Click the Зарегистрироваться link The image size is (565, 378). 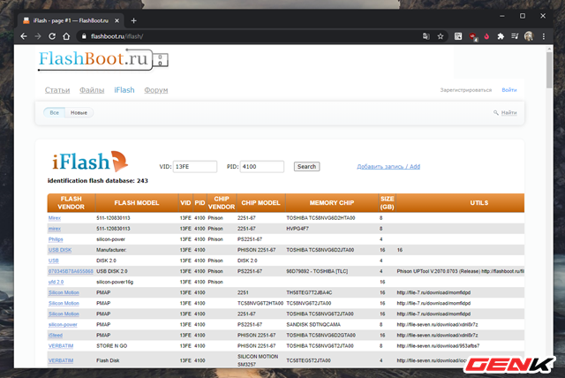pyautogui.click(x=466, y=90)
